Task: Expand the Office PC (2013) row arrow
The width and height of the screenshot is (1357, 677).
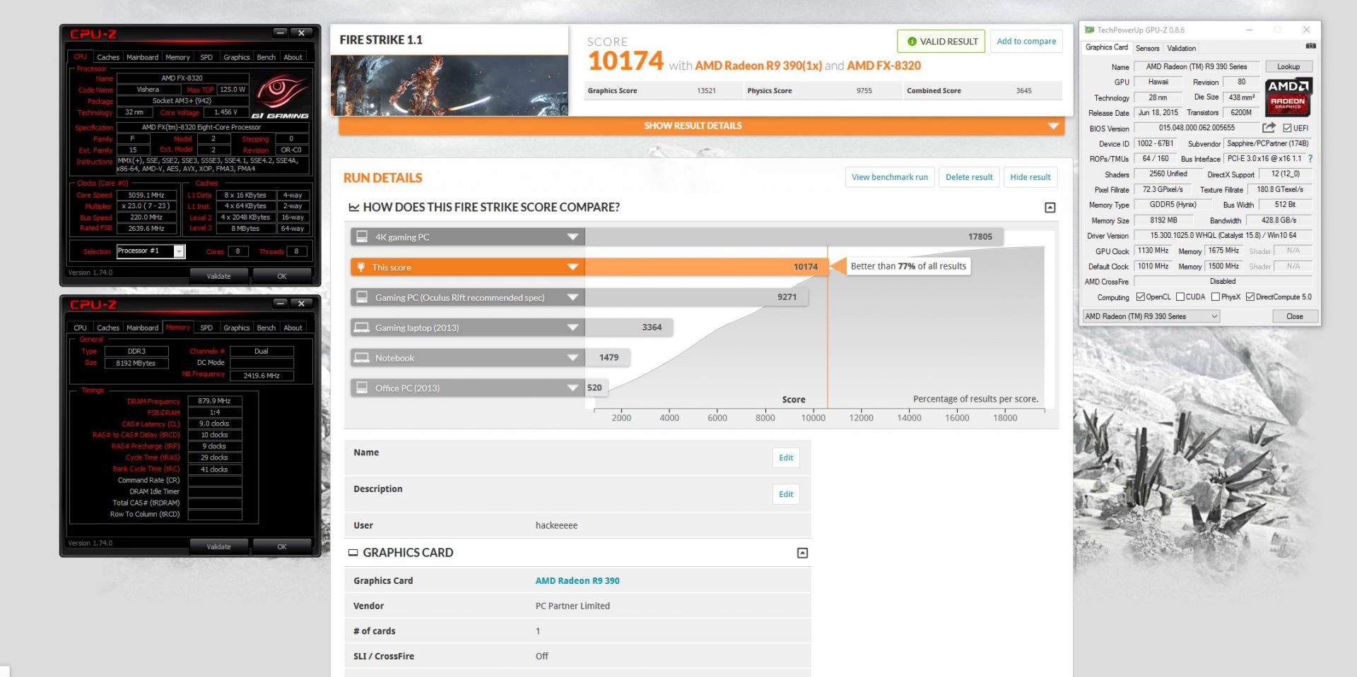Action: pyautogui.click(x=572, y=388)
